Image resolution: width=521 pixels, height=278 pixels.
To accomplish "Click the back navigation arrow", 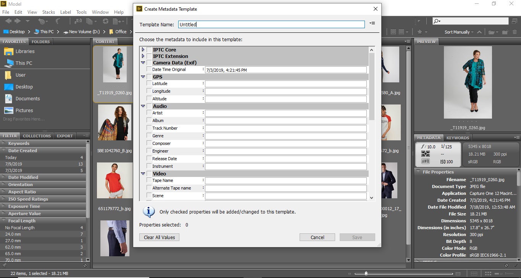I will pos(9,21).
